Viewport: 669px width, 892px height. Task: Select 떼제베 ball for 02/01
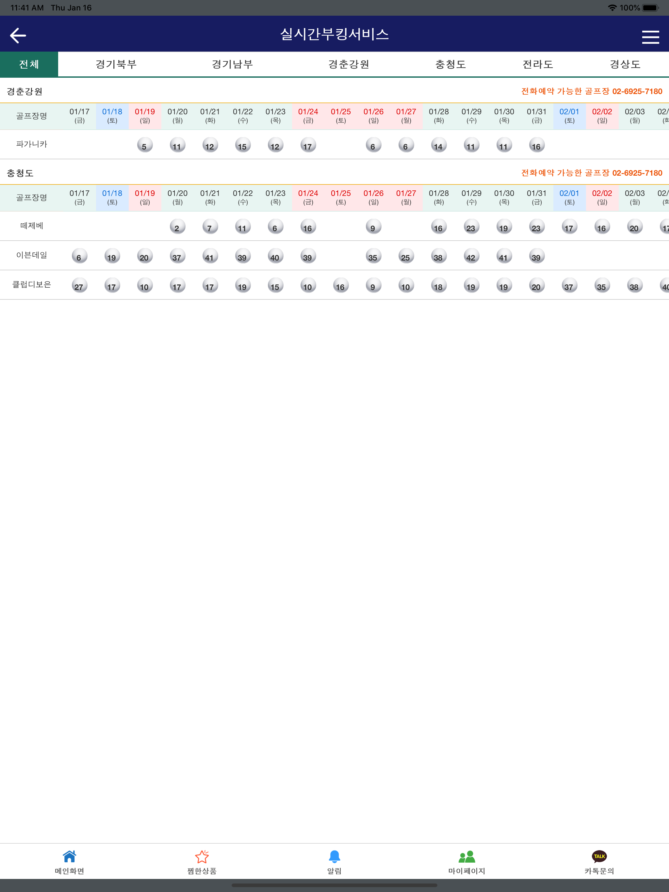point(569,227)
